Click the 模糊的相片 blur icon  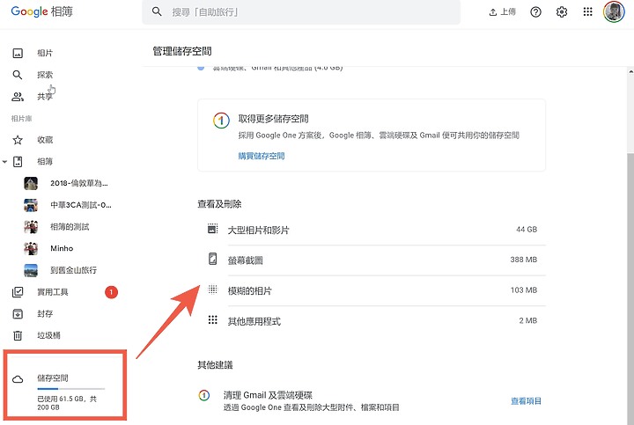pos(213,289)
